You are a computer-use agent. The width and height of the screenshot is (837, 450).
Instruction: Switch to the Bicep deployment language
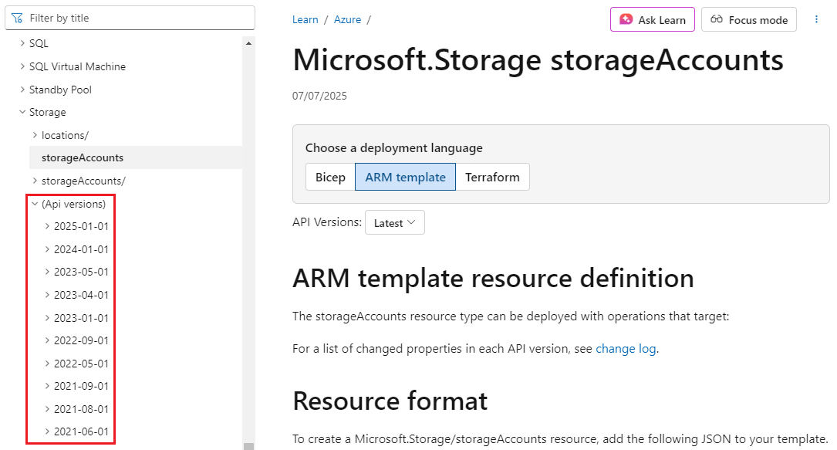point(329,177)
